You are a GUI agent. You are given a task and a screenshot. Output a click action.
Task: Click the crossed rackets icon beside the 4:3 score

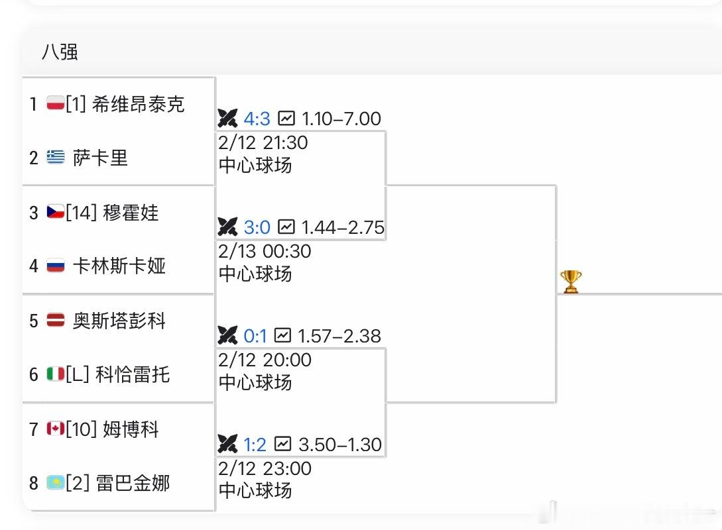click(x=229, y=119)
